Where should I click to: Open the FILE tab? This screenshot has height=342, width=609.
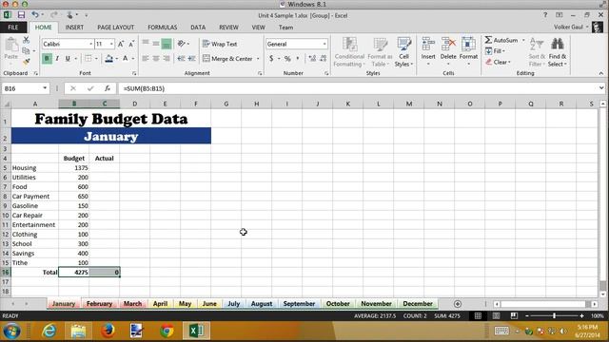click(x=13, y=28)
